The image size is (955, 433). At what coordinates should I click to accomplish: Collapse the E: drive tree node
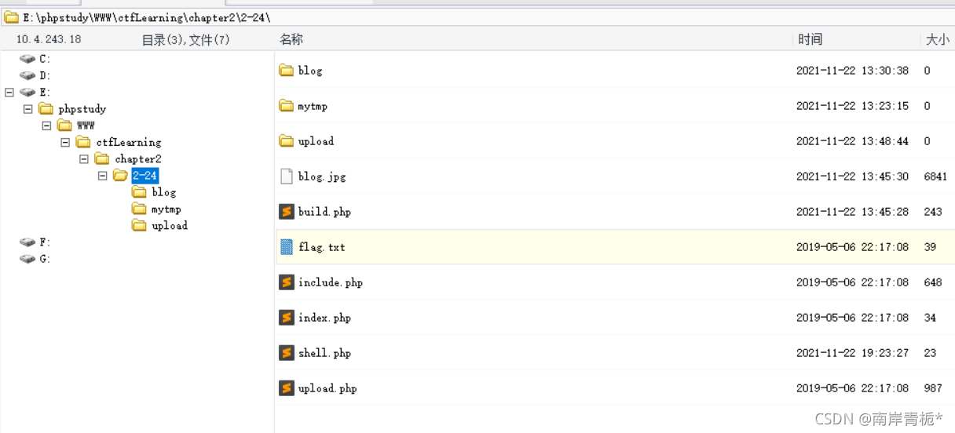9,92
